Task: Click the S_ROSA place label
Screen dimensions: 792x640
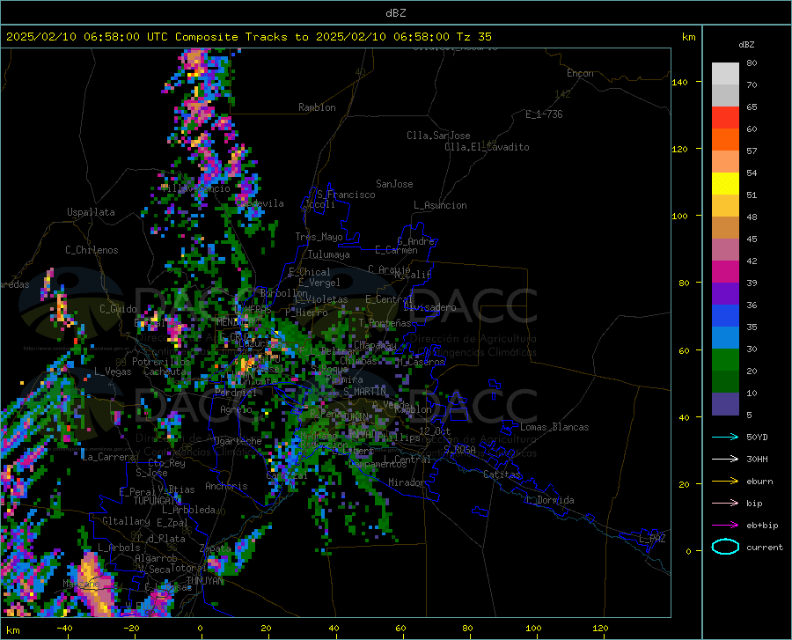Action: 459,449
